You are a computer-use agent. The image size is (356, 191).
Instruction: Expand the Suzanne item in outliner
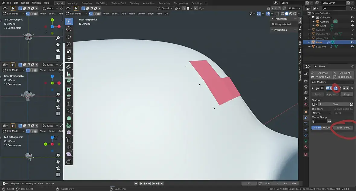pos(309,47)
